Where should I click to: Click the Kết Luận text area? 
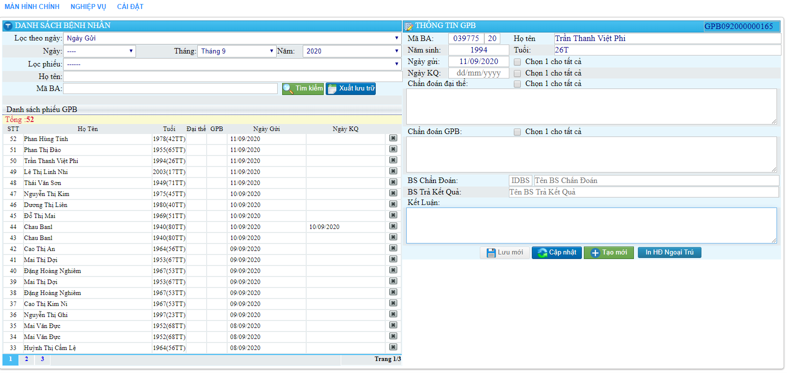(591, 225)
